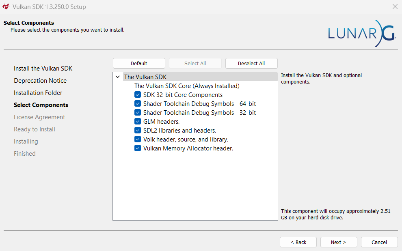Disable SDL2 libraries and headers
The image size is (402, 251).
(138, 131)
